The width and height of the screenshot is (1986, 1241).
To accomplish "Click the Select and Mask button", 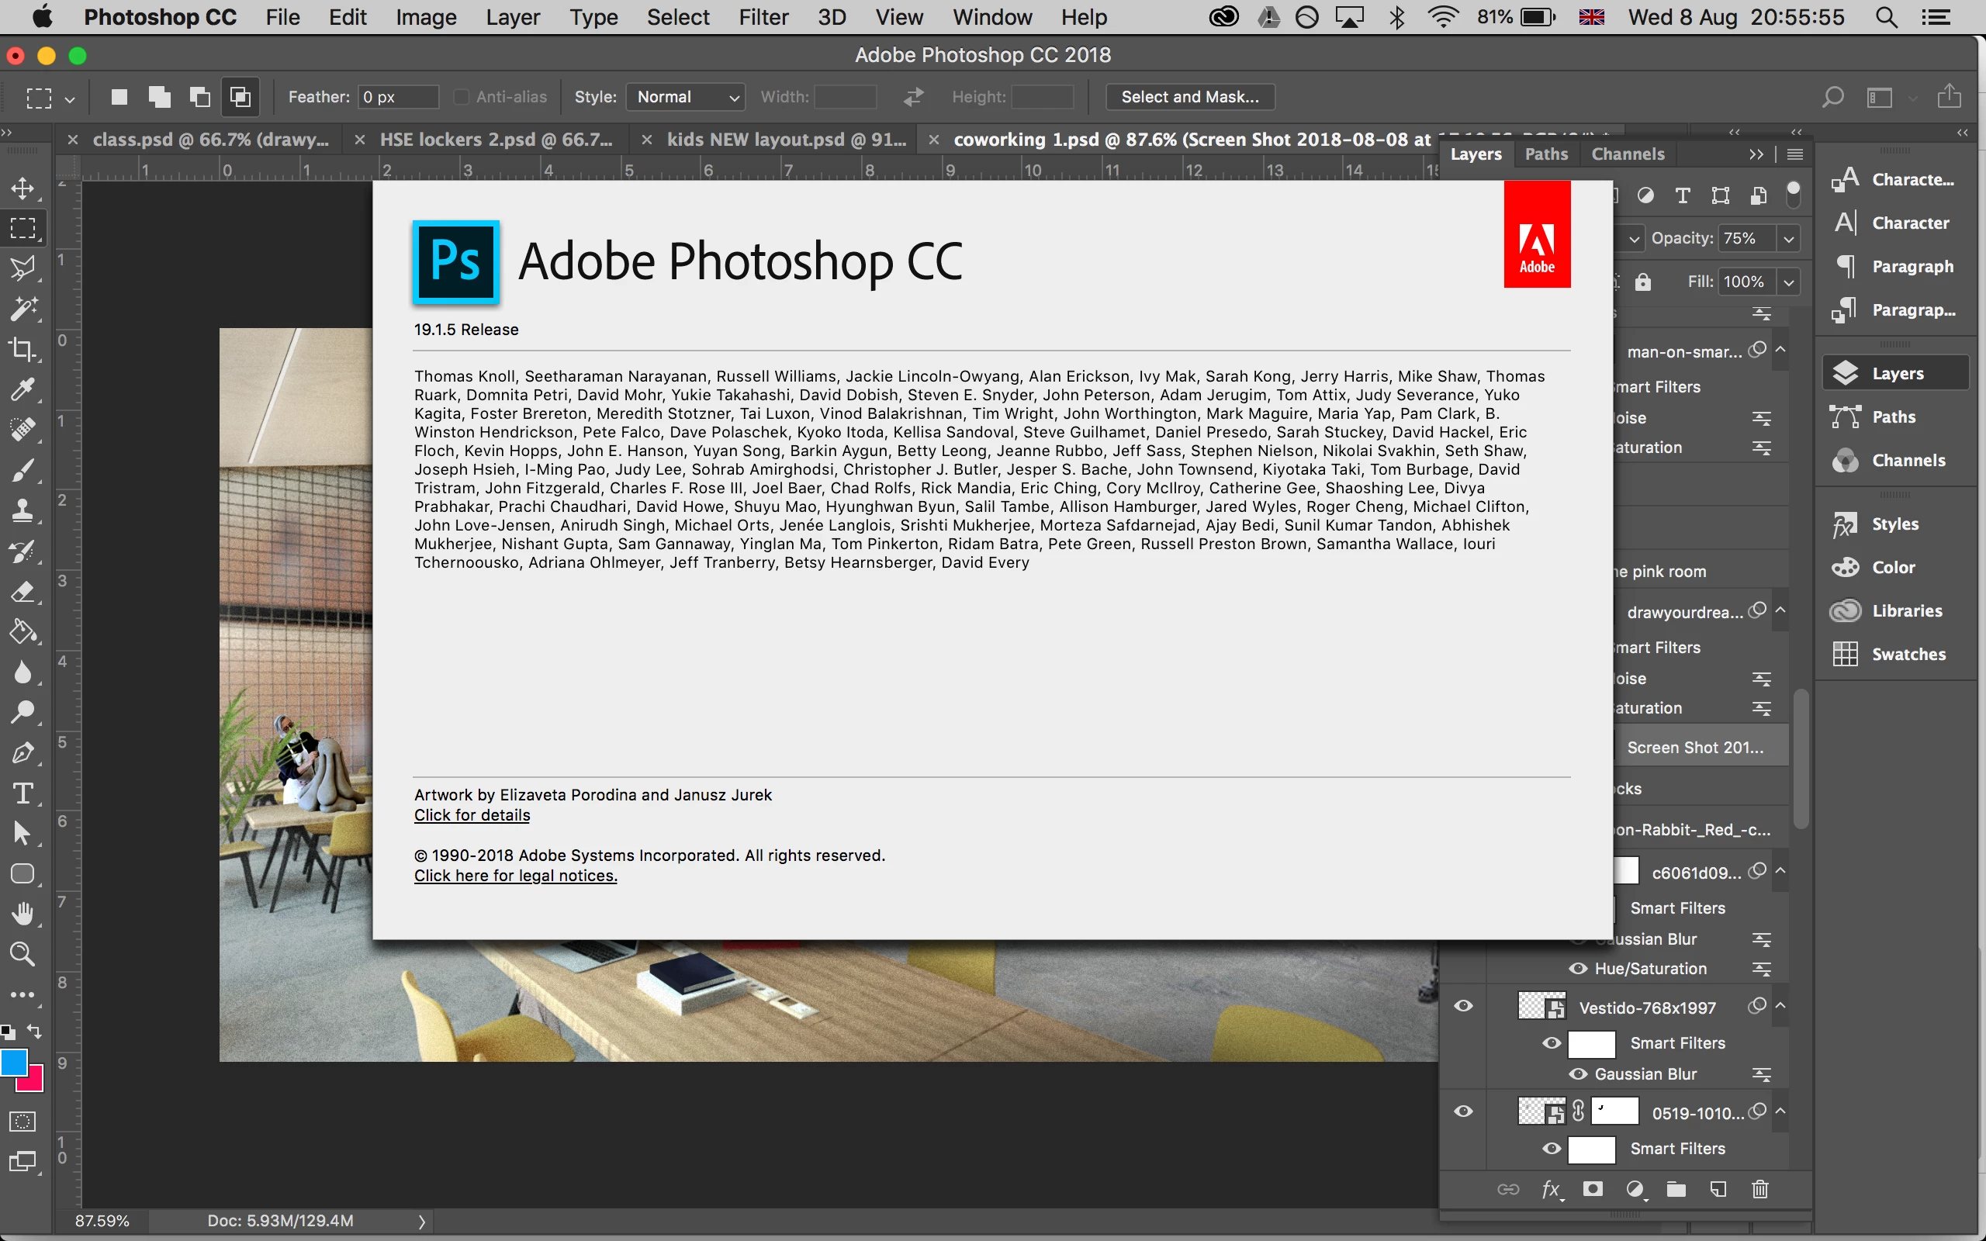I will [1189, 97].
